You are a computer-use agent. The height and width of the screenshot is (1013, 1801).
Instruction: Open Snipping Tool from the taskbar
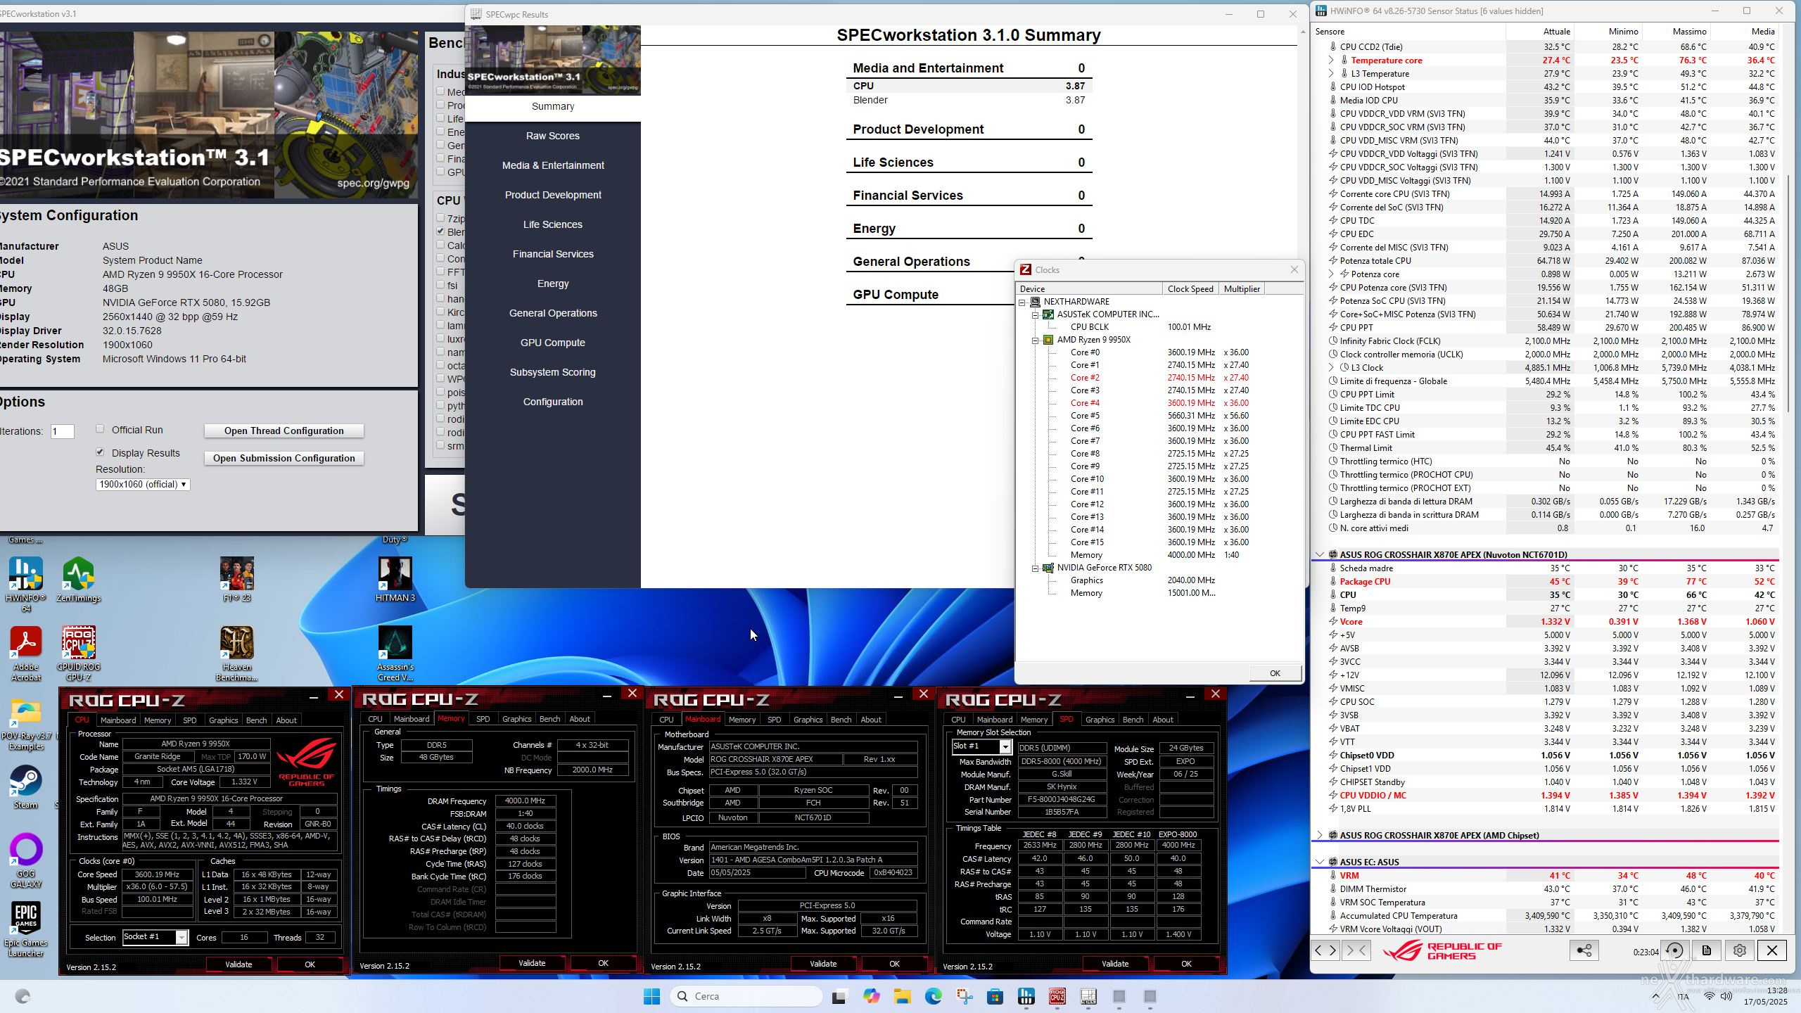(964, 996)
